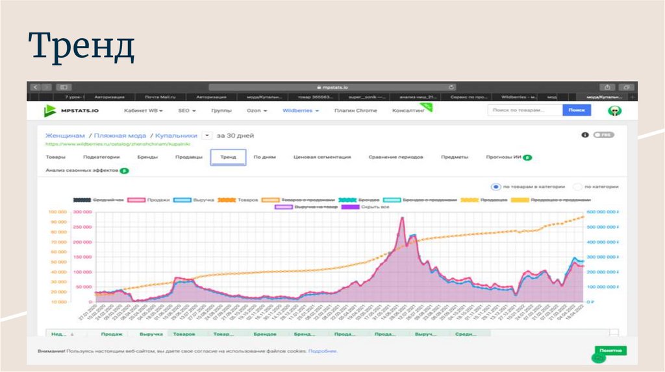The width and height of the screenshot is (665, 372).
Task: Click the browser back arrow
Action: [x=35, y=87]
